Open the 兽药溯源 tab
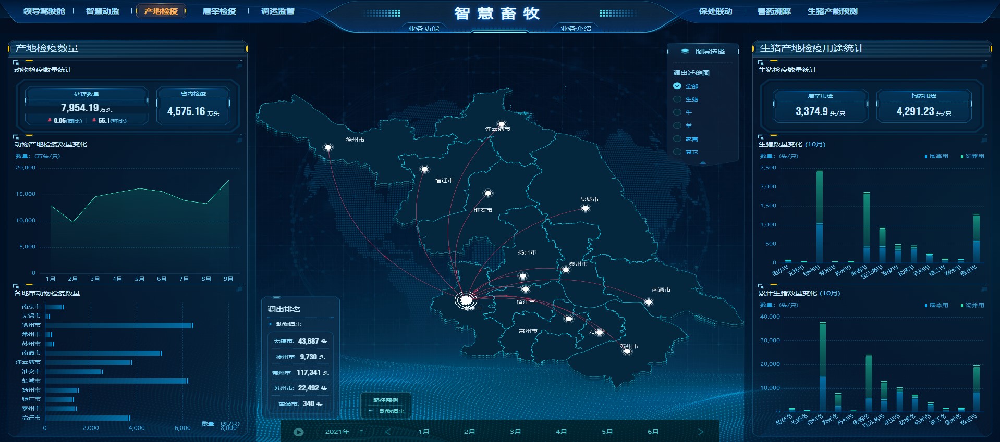 (774, 11)
